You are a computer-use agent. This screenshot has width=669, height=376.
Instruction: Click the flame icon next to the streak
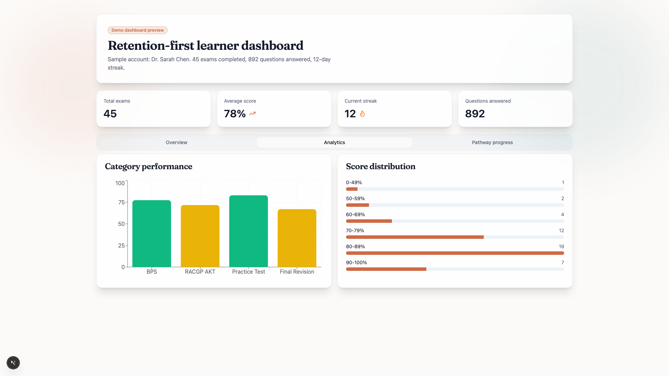click(362, 114)
